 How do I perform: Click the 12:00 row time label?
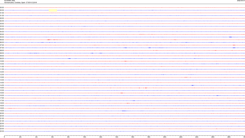tap(2, 72)
